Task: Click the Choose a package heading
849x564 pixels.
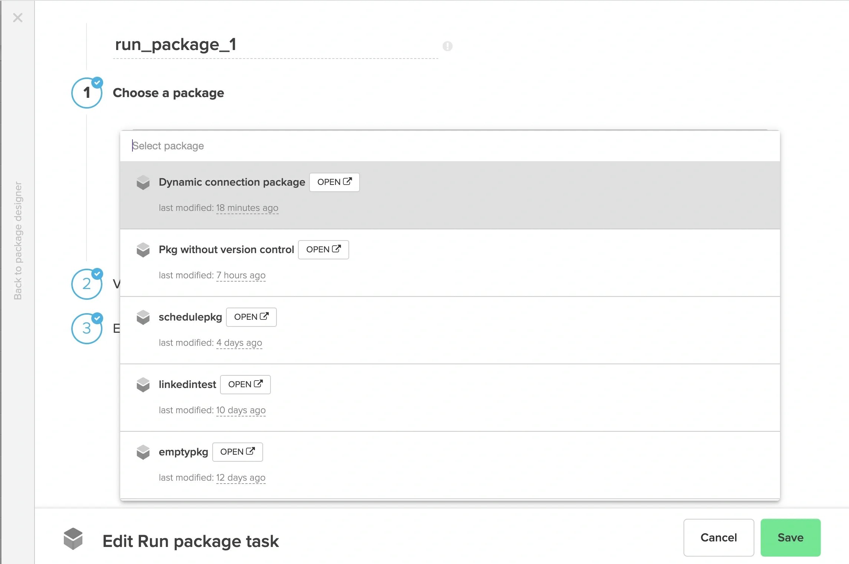Action: [168, 93]
